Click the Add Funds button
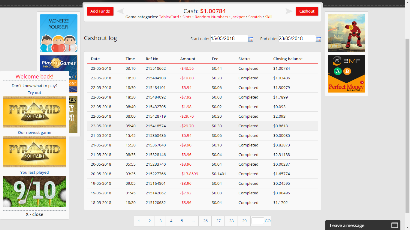Screen dimensions: 410x230 (100, 11)
